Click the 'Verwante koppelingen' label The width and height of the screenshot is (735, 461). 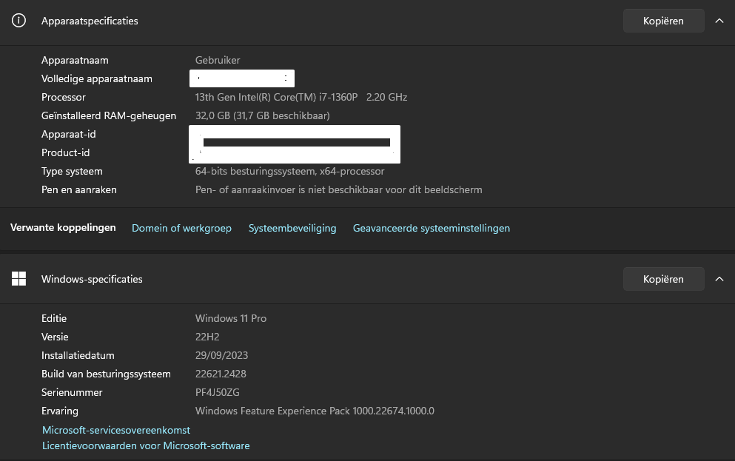[63, 228]
